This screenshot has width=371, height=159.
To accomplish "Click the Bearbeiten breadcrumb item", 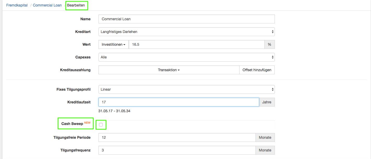I will pyautogui.click(x=76, y=5).
